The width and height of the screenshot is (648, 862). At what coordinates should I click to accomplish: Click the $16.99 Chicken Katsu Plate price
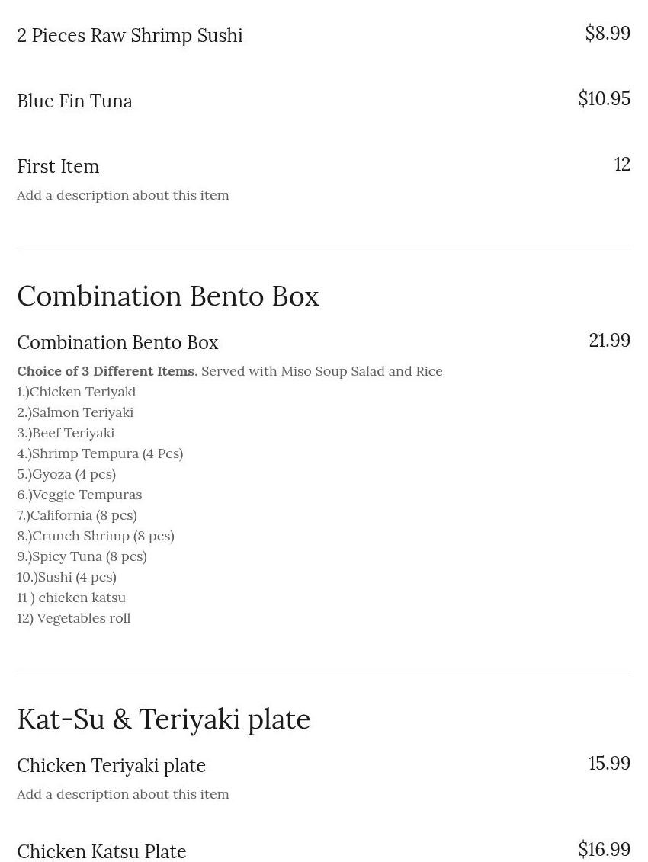[x=604, y=849]
